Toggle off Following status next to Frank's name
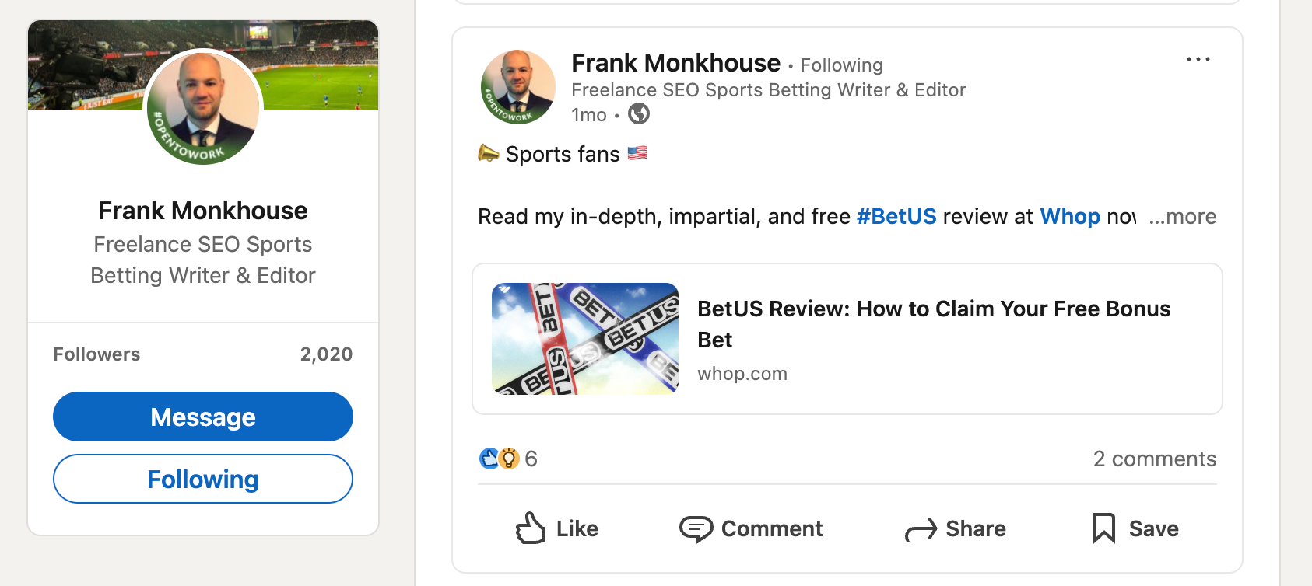 coord(841,65)
